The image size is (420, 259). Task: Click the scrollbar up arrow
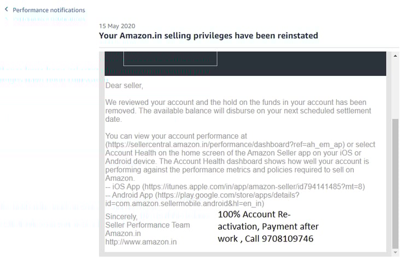coord(396,56)
